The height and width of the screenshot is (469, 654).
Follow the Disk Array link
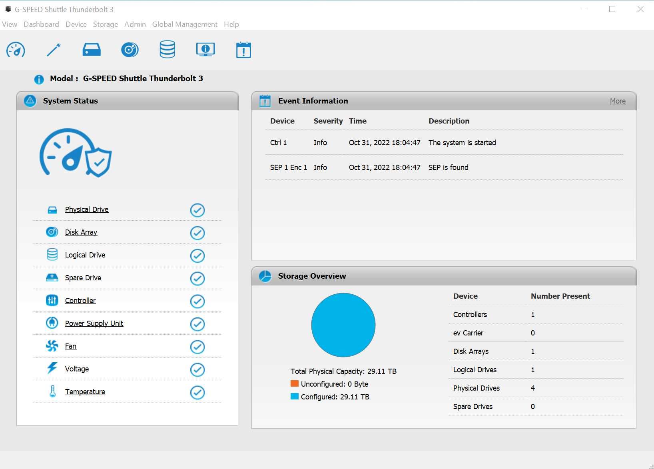[x=81, y=232]
